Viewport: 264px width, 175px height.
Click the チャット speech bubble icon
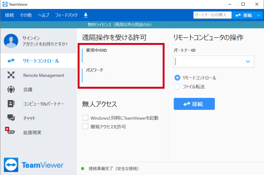pyautogui.click(x=11, y=118)
